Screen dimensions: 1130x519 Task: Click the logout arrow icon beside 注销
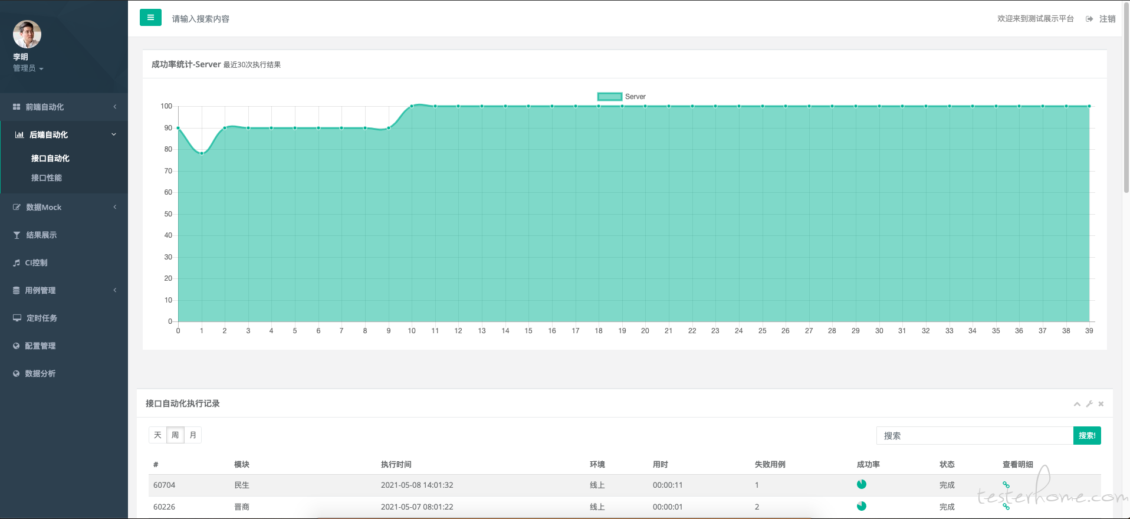pos(1089,19)
